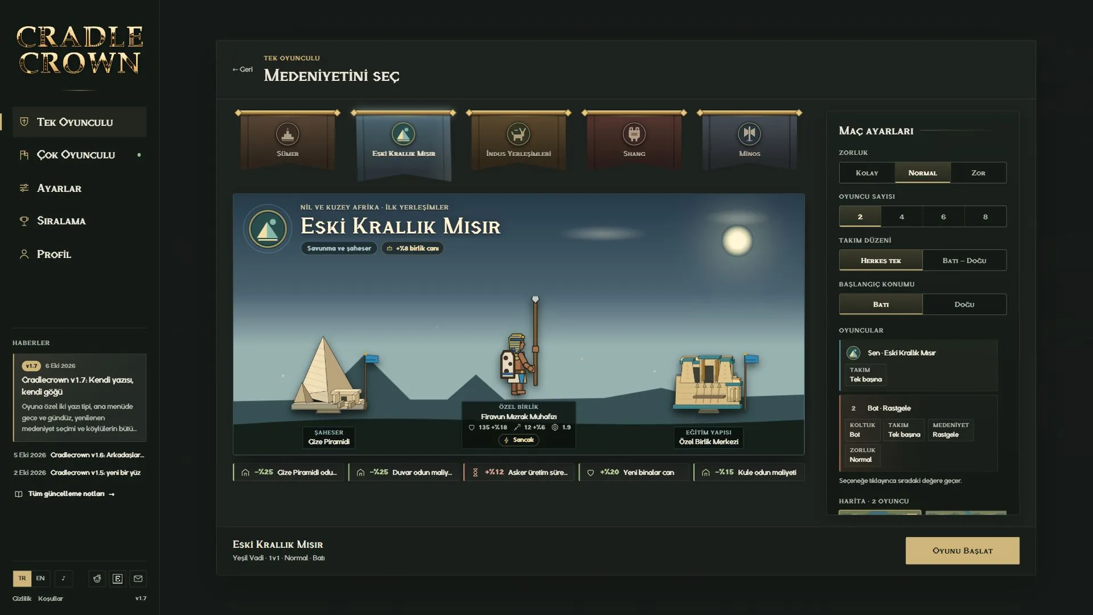Open the mail envelope icon
The height and width of the screenshot is (615, 1093).
pyautogui.click(x=138, y=579)
